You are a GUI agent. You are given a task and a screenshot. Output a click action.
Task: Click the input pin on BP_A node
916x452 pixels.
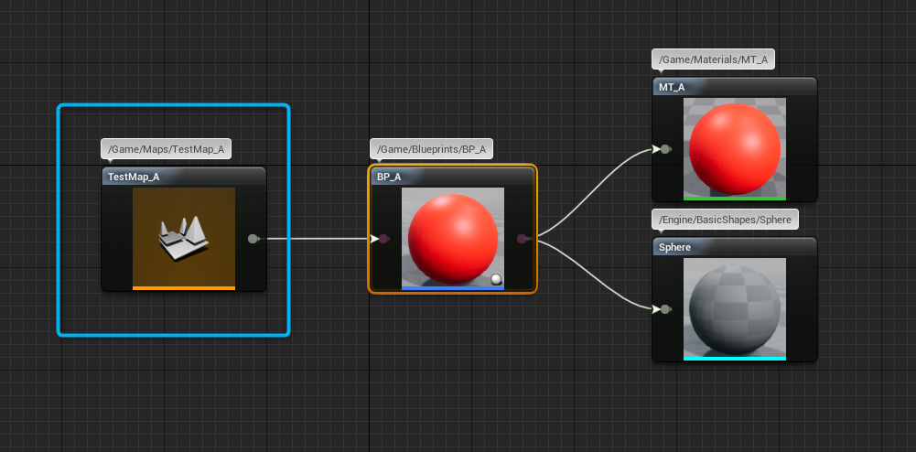click(x=382, y=238)
